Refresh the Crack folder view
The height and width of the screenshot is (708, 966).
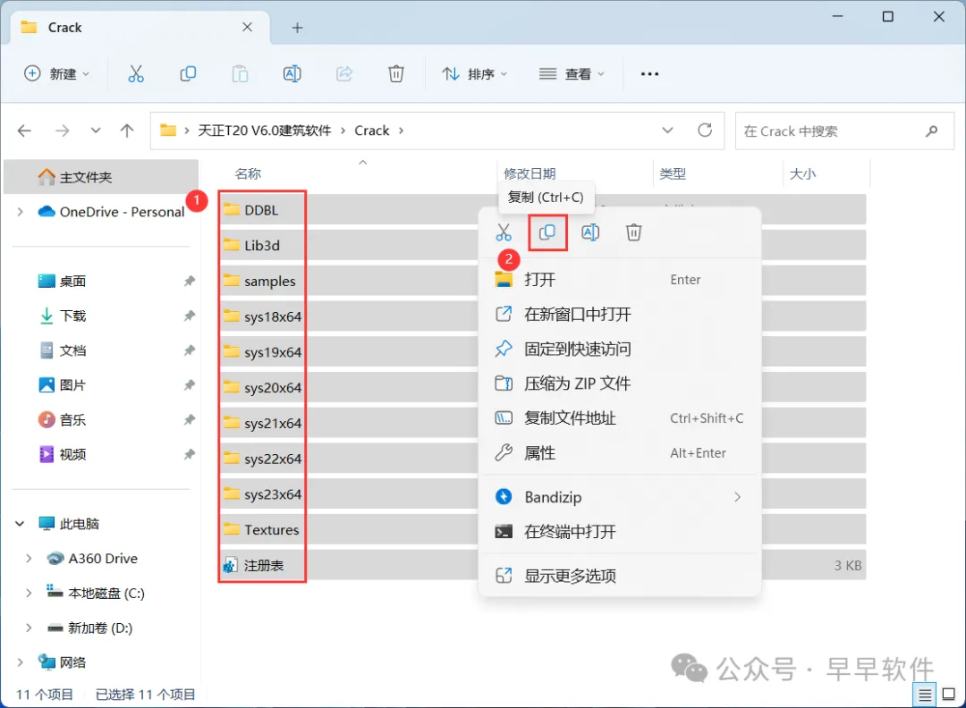[705, 130]
